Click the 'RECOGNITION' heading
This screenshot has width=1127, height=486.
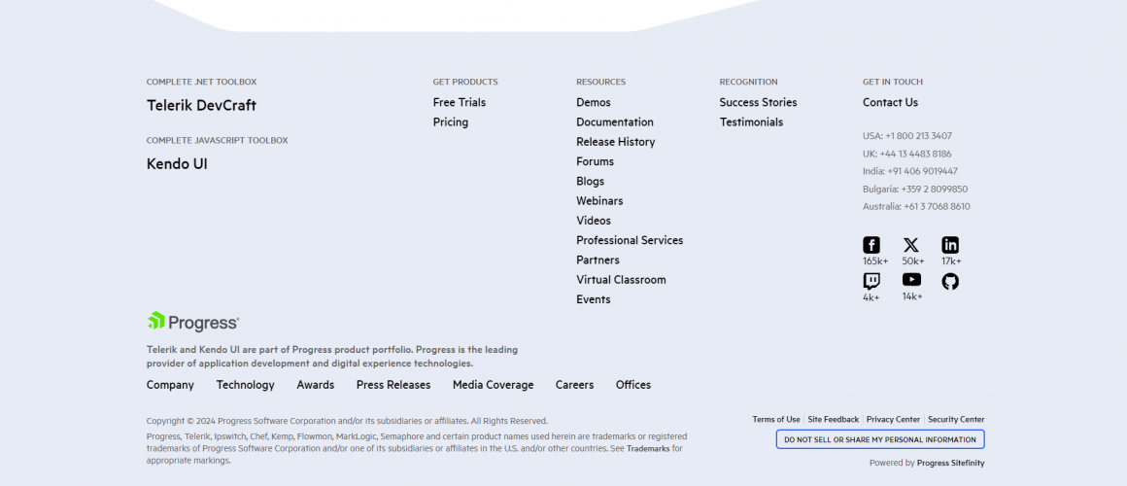point(748,82)
